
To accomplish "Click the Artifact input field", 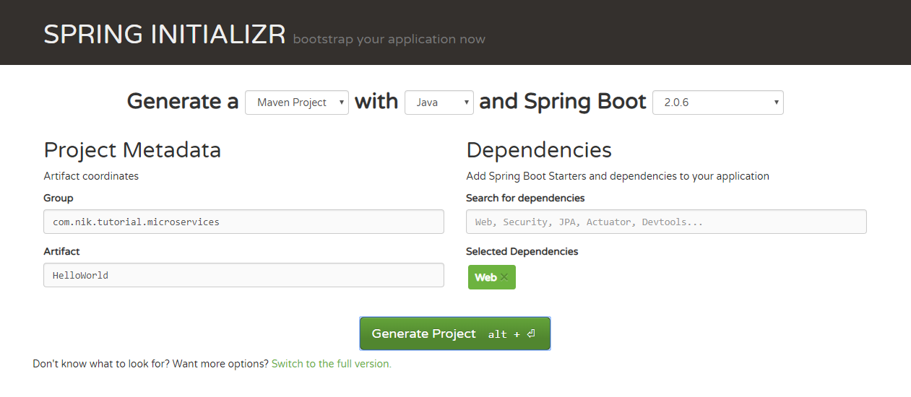I will [243, 275].
